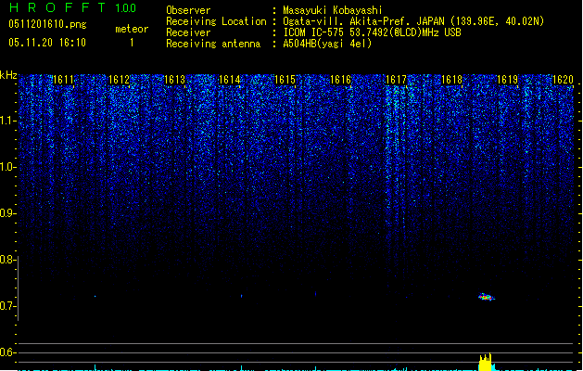Click the 0.6 kHz axis label
Image resolution: width=583 pixels, height=371 pixels.
(7, 352)
